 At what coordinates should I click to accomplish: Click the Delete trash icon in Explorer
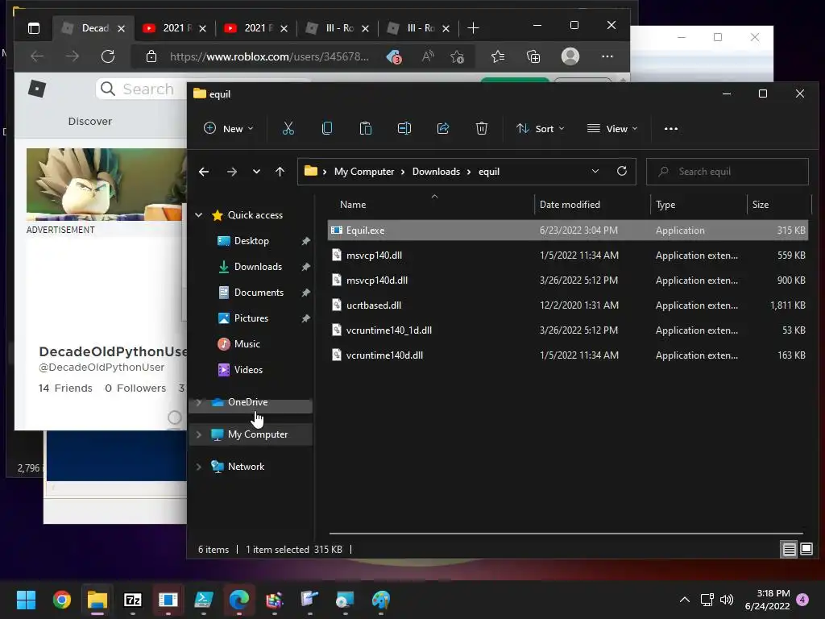482,128
